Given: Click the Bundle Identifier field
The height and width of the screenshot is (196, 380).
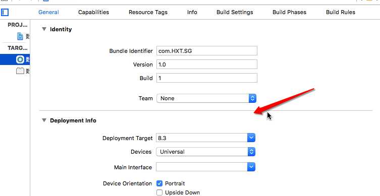Looking at the screenshot, I should [x=207, y=51].
